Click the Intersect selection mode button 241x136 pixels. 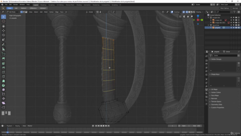tap(43, 8)
